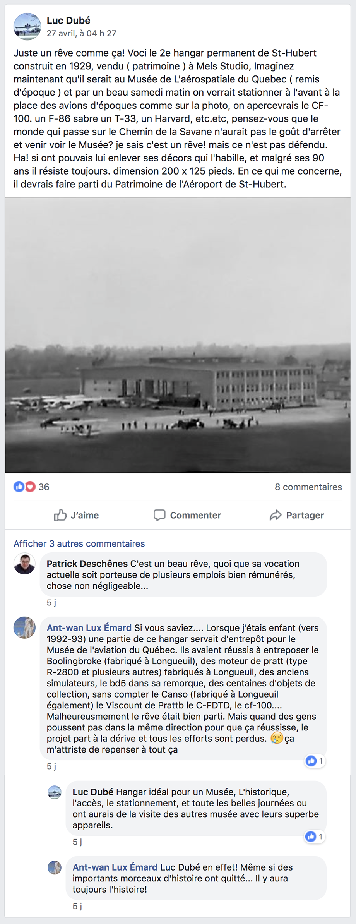Image resolution: width=356 pixels, height=924 pixels.
Task: Open Ant-wan Lux Émard name on long comment
Action: 89,628
